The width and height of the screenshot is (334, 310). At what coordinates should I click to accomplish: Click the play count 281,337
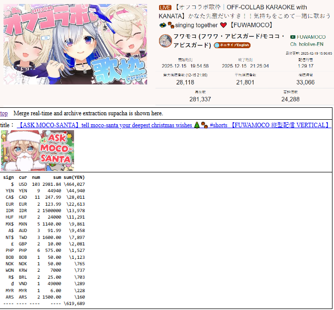tap(200, 99)
